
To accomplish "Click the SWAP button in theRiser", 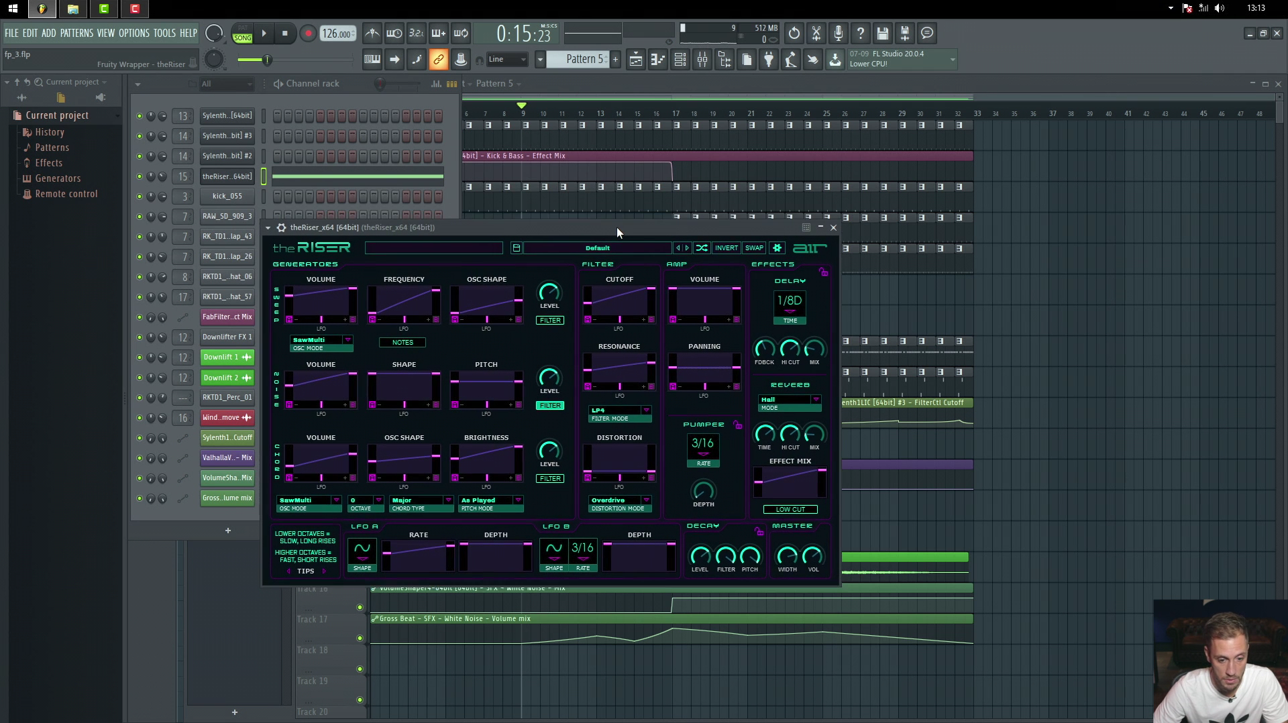I will point(754,248).
